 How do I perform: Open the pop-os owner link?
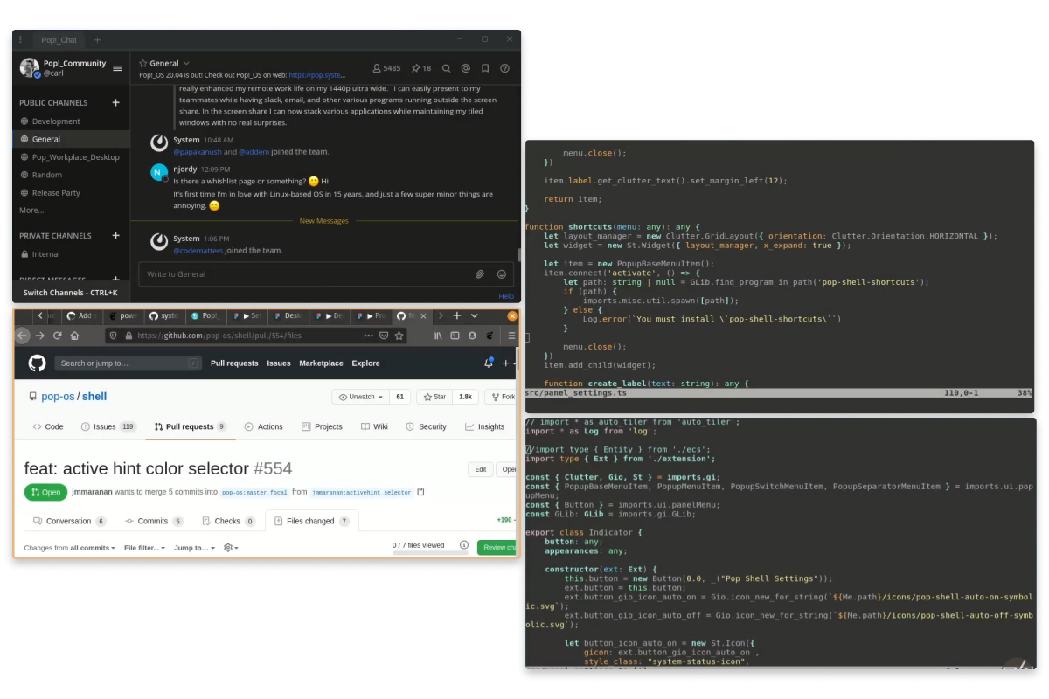(58, 397)
